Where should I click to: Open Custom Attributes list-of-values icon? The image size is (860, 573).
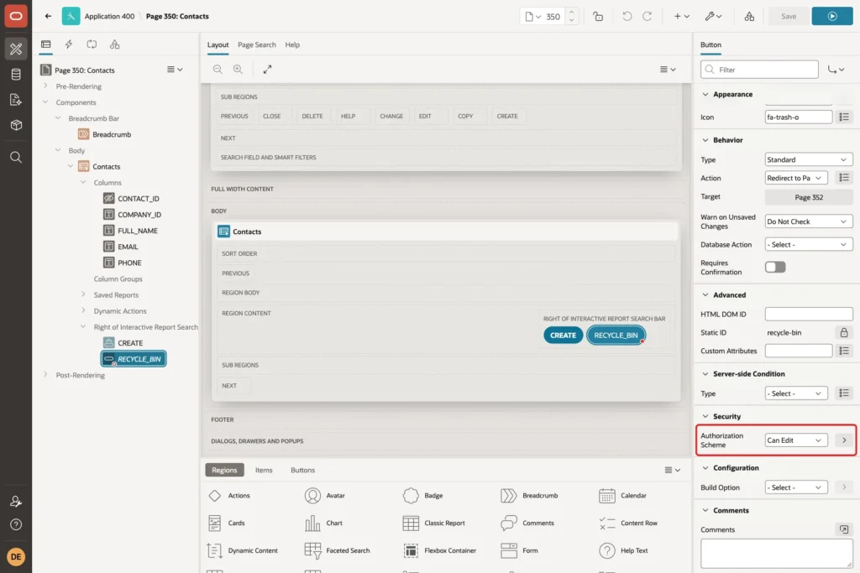pos(844,351)
